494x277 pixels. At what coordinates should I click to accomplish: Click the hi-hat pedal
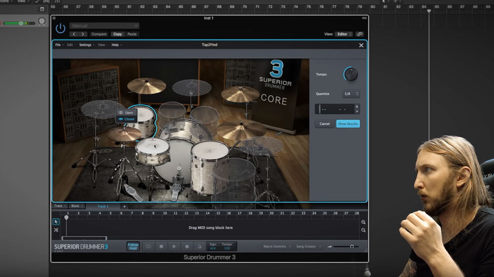(132, 192)
